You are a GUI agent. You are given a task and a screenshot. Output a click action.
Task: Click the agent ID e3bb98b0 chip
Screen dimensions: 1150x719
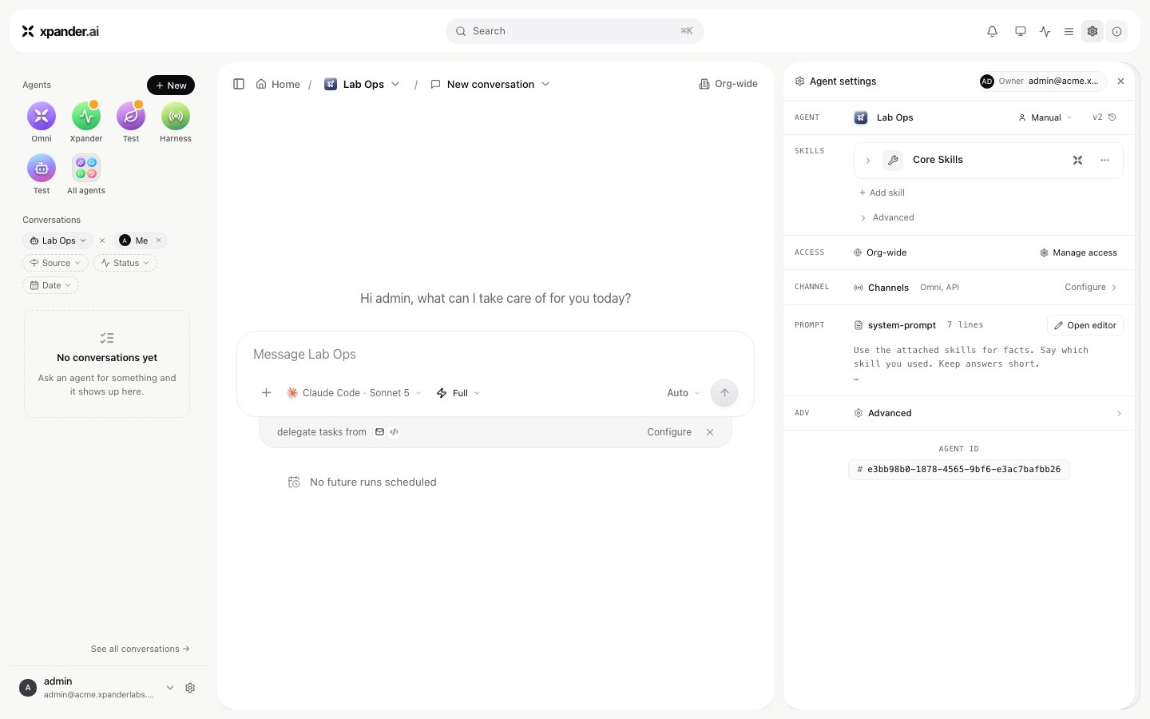[x=959, y=470]
